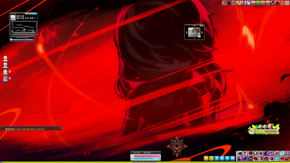
Task: Click the blonde long-haired character buff icon
Action: tap(253, 3)
